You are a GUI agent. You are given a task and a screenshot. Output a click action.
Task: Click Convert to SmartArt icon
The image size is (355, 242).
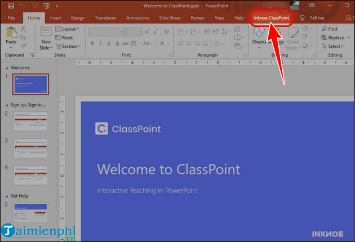[238, 46]
